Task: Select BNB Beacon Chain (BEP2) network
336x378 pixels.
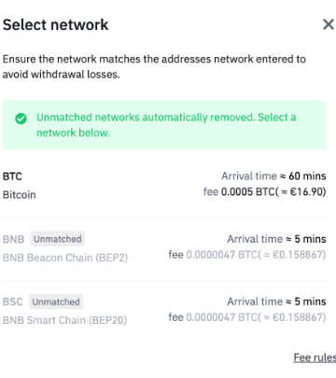Action: click(65, 258)
